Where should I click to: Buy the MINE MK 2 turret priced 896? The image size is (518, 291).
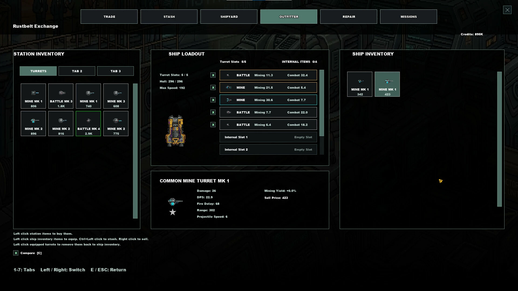[x=33, y=123]
